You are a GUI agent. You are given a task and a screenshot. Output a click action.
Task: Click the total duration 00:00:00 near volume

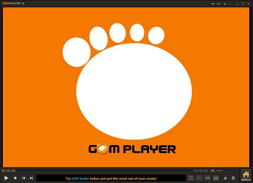pos(201,171)
